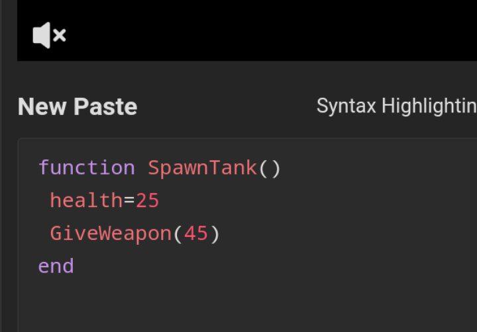The image size is (477, 332).
Task: Click the Syntax Highlighting label
Action: (396, 106)
